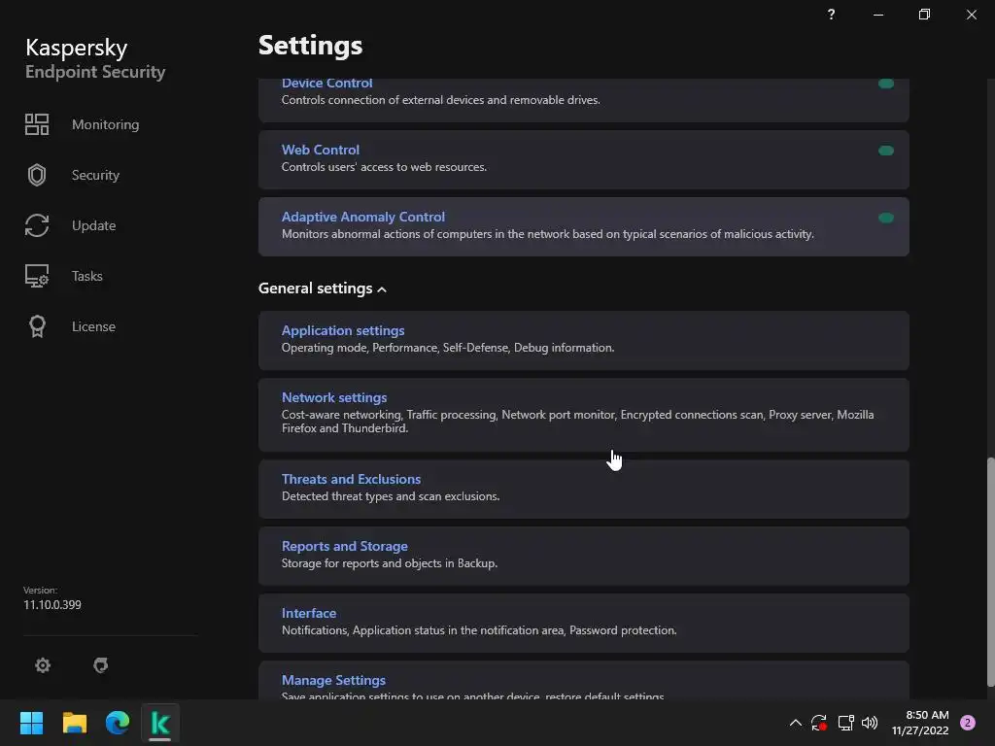995x746 pixels.
Task: Open the Monitoring dashboard icon
Action: pos(37,124)
